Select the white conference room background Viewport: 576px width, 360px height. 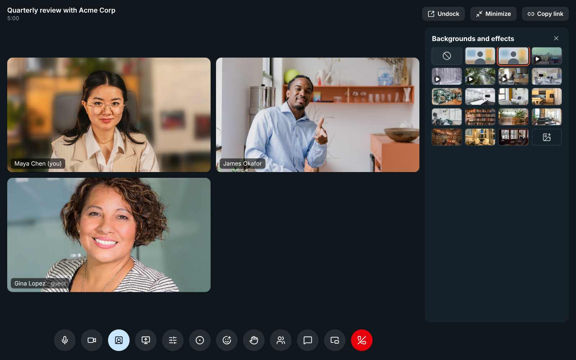click(480, 96)
